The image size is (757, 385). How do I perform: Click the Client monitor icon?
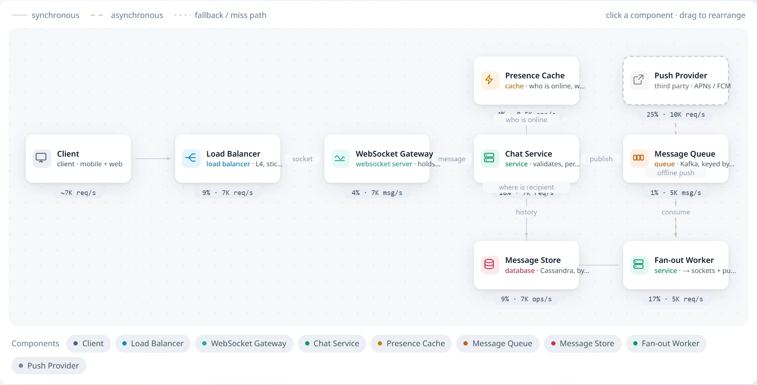pyautogui.click(x=42, y=158)
